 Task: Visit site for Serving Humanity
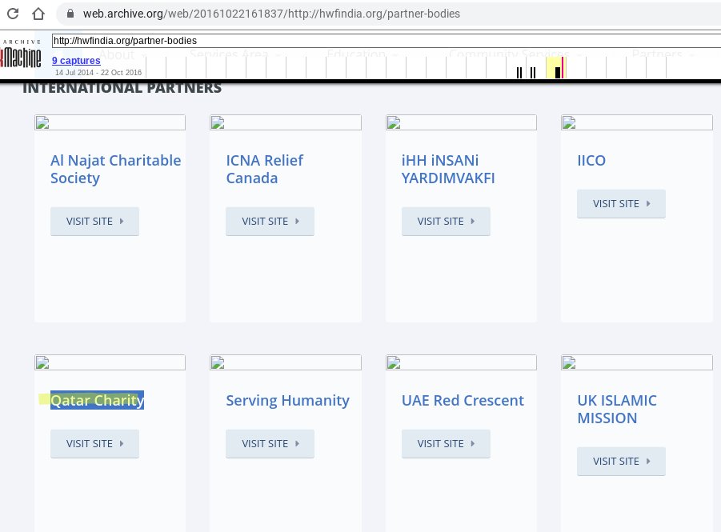pyautogui.click(x=270, y=444)
